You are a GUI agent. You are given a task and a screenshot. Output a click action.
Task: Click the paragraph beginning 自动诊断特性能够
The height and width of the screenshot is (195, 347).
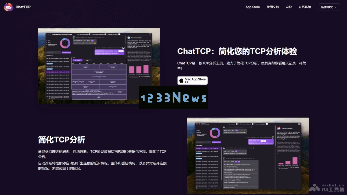pos(102,166)
